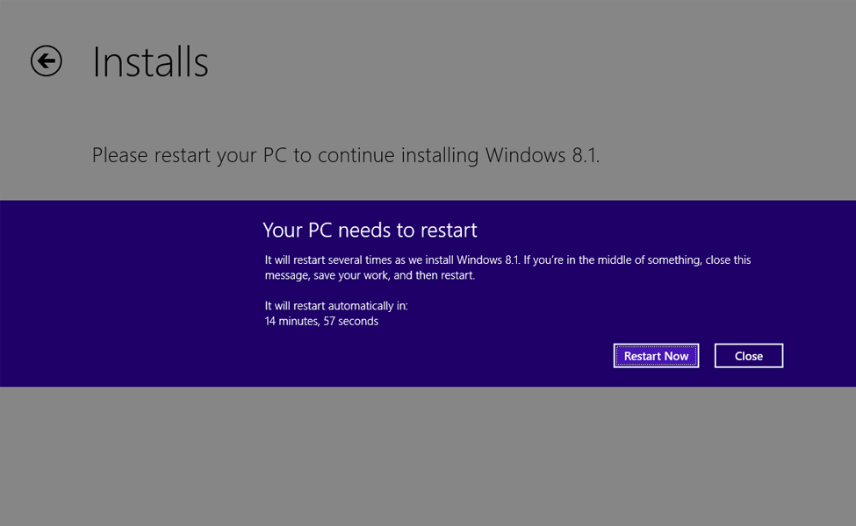Click the 'Please restart your PC' message
Screen dimensions: 856x526
(346, 155)
